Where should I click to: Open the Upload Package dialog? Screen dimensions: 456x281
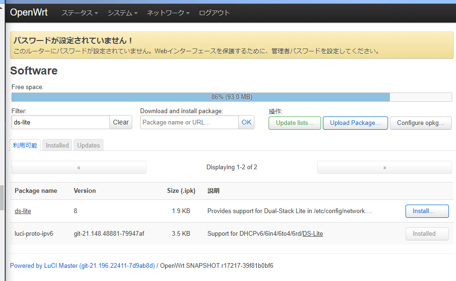pyautogui.click(x=355, y=123)
